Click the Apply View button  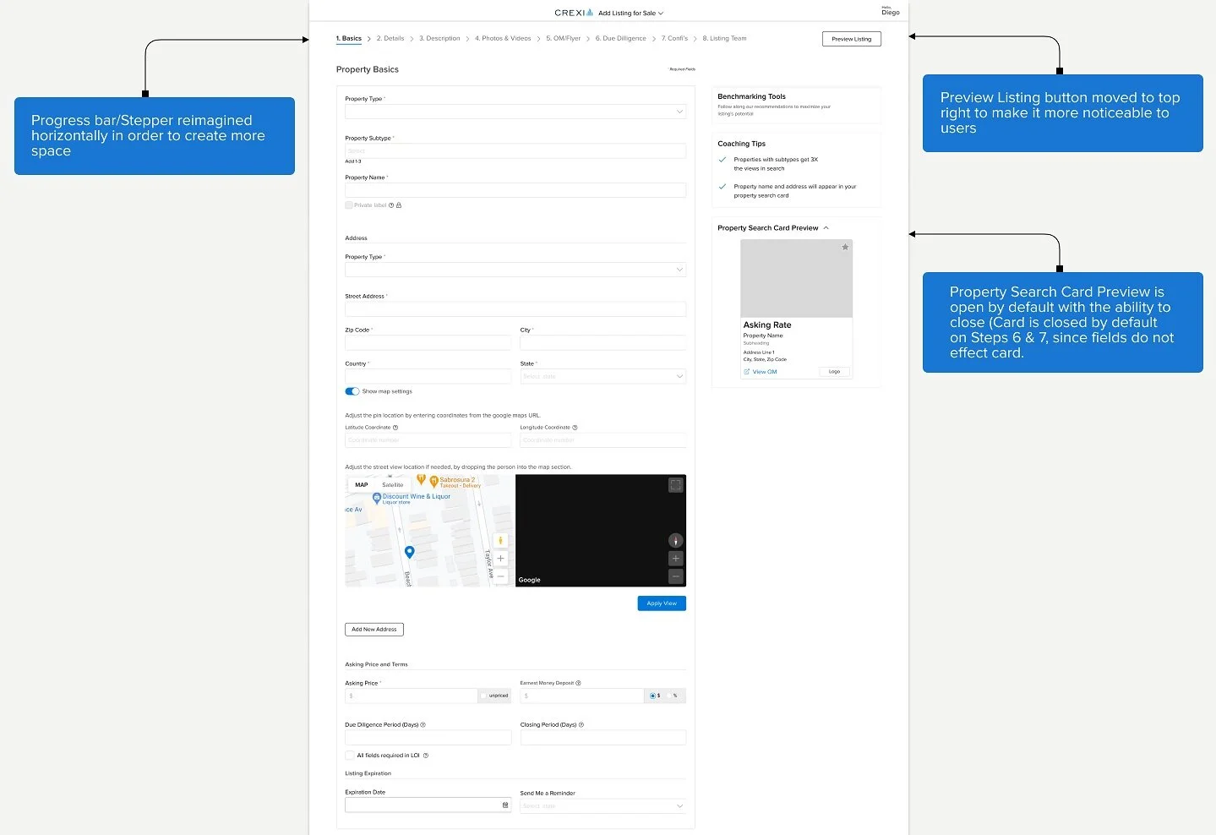[661, 603]
